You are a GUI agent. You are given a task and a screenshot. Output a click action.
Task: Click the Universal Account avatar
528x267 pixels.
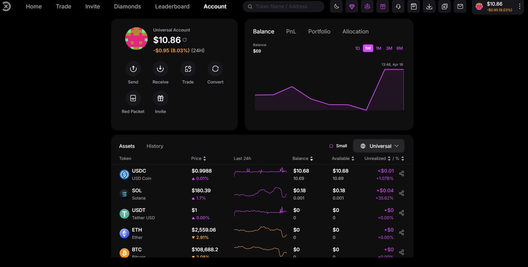[x=136, y=38]
